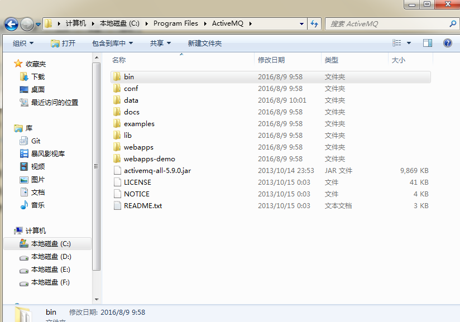460x322 pixels.
Task: Open the 图片 library
Action: (x=38, y=180)
